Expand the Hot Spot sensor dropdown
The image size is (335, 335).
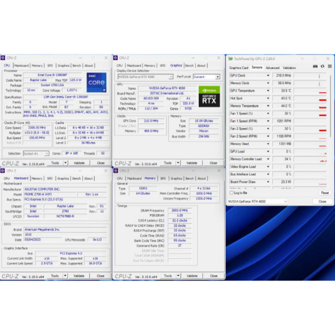click(268, 98)
